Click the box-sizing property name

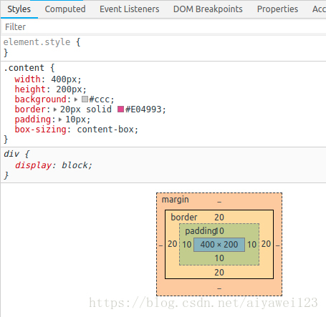point(40,130)
